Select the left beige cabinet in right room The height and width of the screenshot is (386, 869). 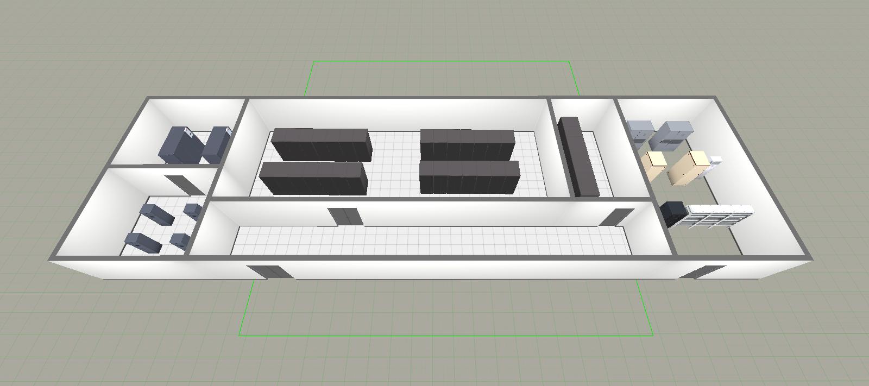click(x=654, y=165)
